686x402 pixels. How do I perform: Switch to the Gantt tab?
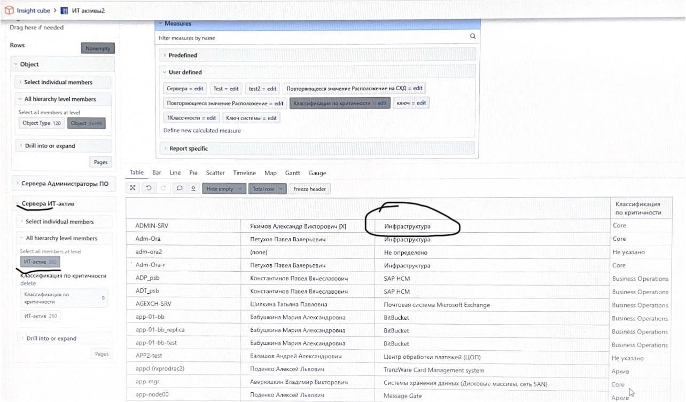coord(293,173)
